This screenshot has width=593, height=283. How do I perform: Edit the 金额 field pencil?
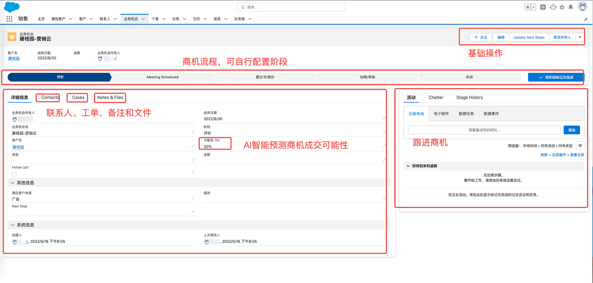(384, 160)
